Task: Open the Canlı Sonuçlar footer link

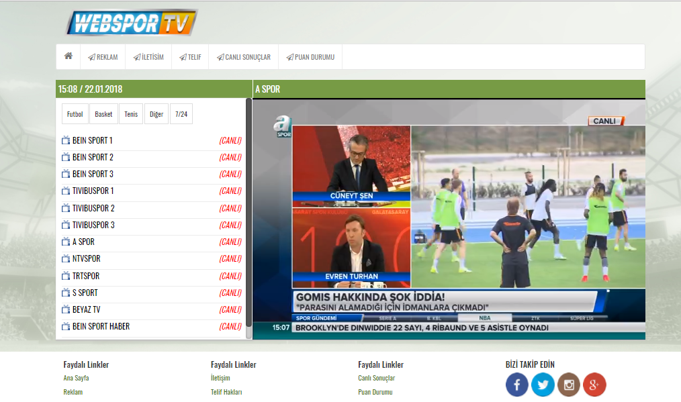Action: click(x=377, y=378)
